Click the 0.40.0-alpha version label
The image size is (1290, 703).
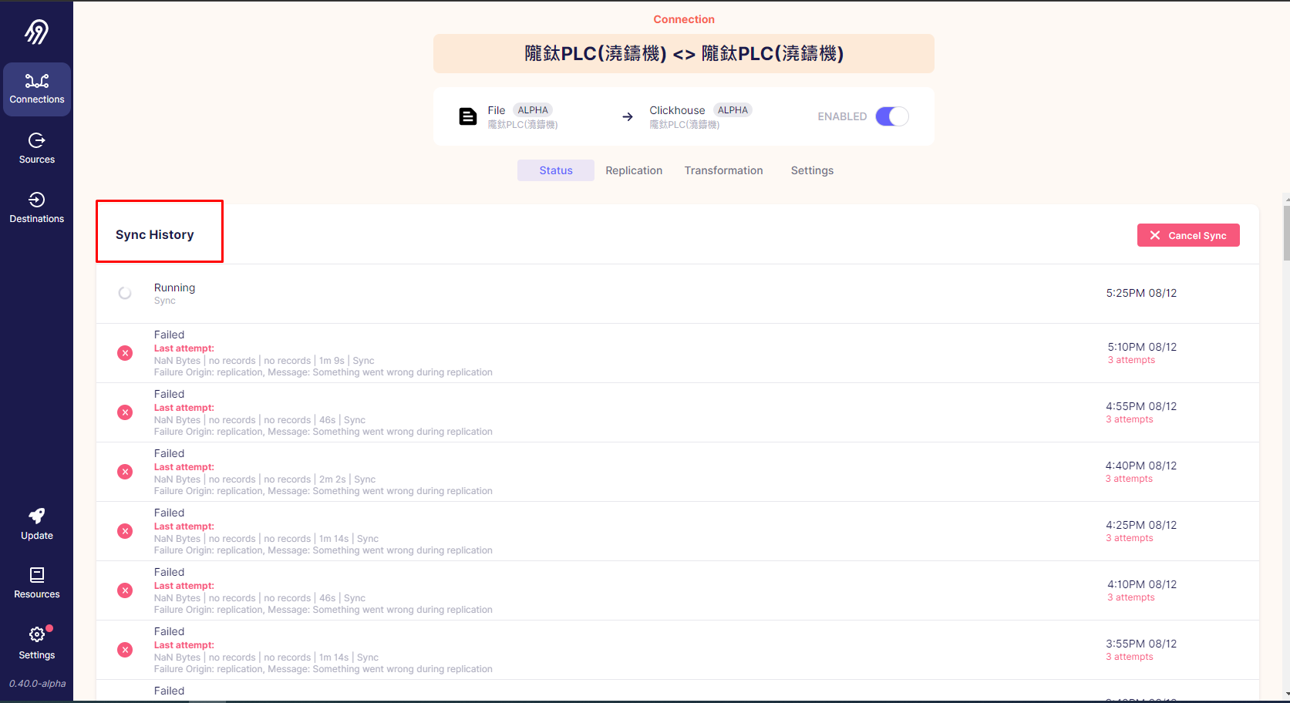[x=37, y=684]
